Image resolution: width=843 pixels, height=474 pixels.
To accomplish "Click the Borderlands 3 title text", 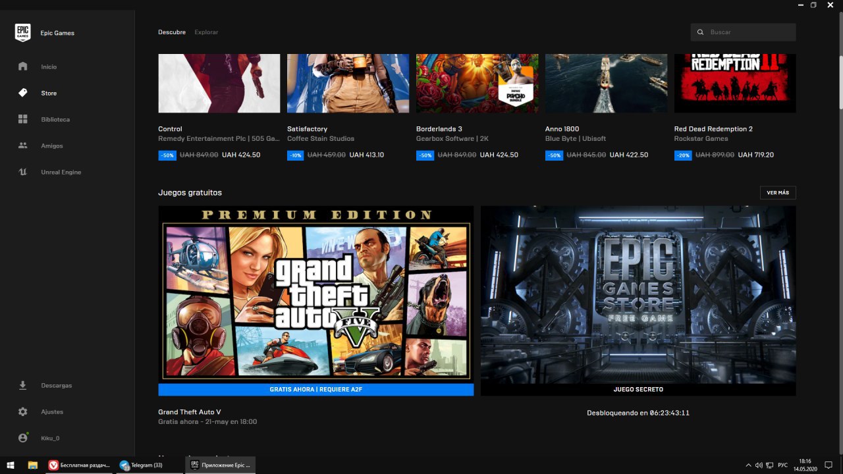I will pos(439,129).
